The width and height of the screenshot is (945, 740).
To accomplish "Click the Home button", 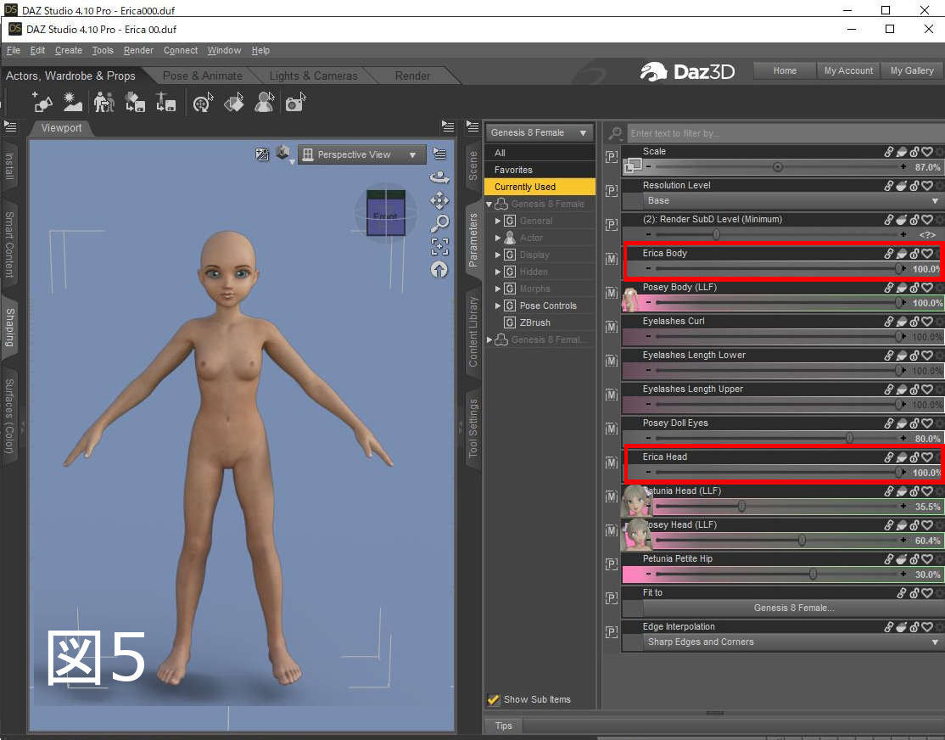I will point(785,70).
